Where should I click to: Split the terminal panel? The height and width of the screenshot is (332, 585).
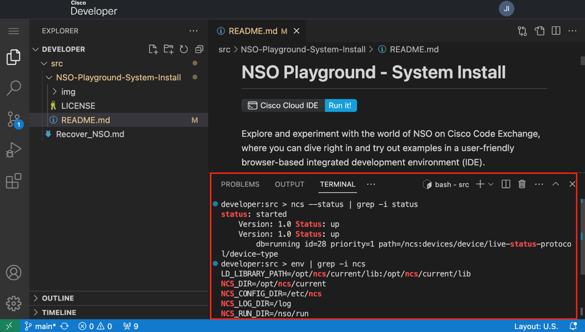(505, 184)
